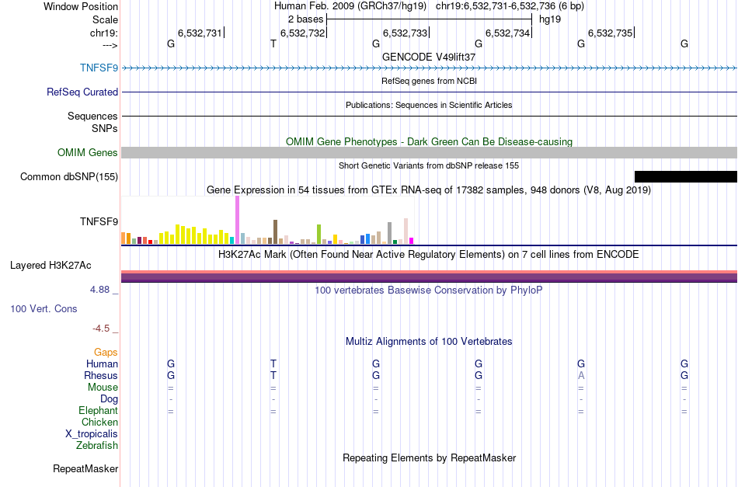Click the magenta GTEx bar at the end

[x=411, y=241]
